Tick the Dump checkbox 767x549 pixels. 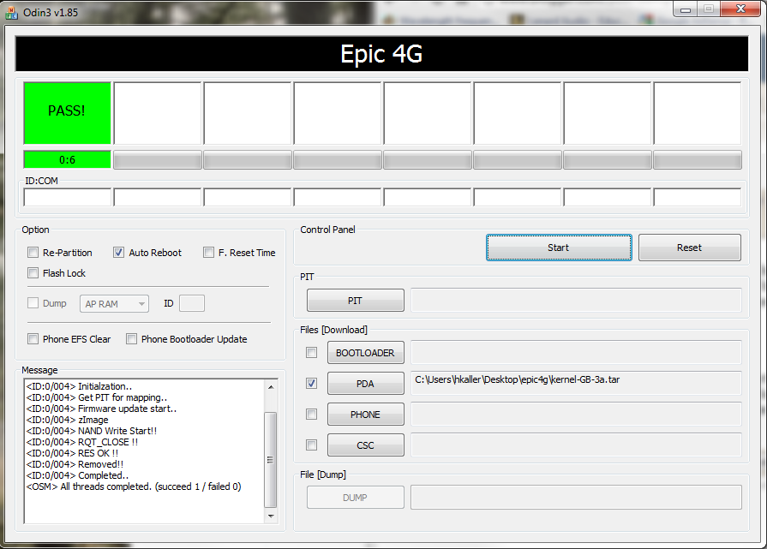click(x=33, y=303)
